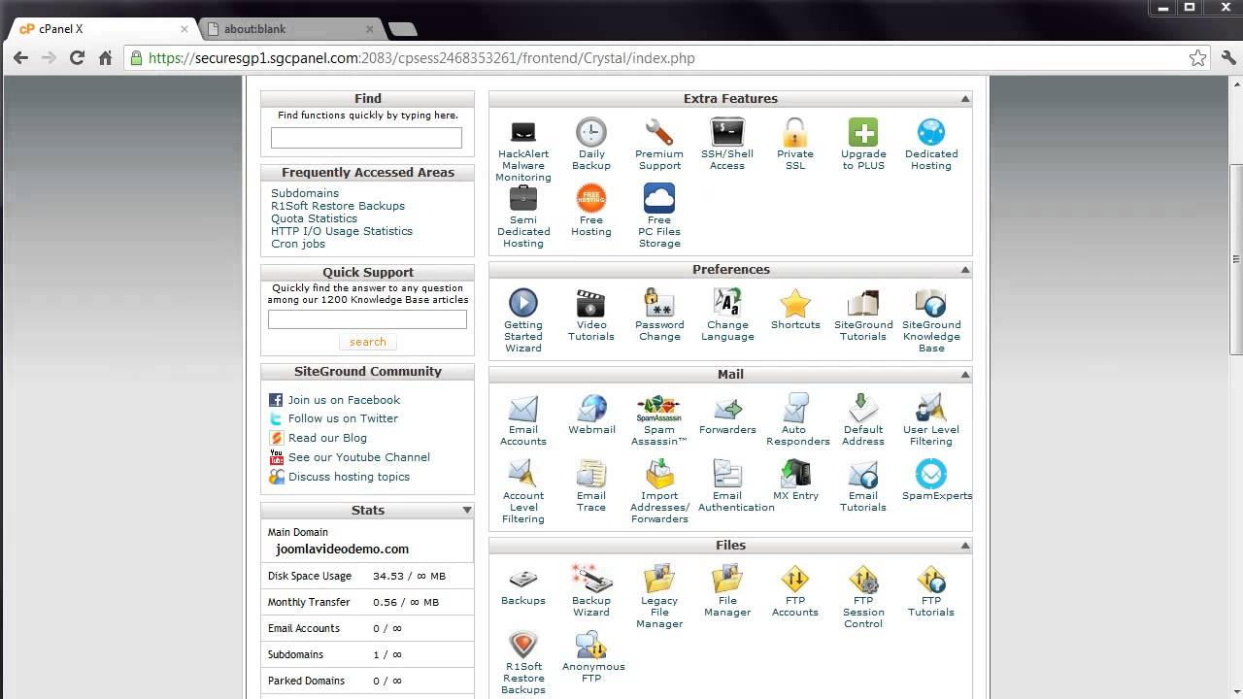Image resolution: width=1243 pixels, height=699 pixels.
Task: Collapse the Preferences section
Action: 965,270
